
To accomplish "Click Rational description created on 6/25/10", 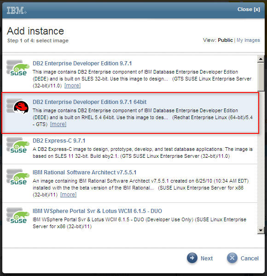I will click(x=140, y=188).
